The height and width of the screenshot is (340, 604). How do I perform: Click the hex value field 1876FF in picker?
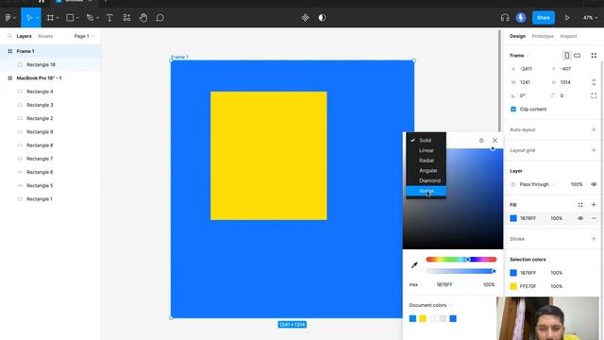[x=445, y=284]
